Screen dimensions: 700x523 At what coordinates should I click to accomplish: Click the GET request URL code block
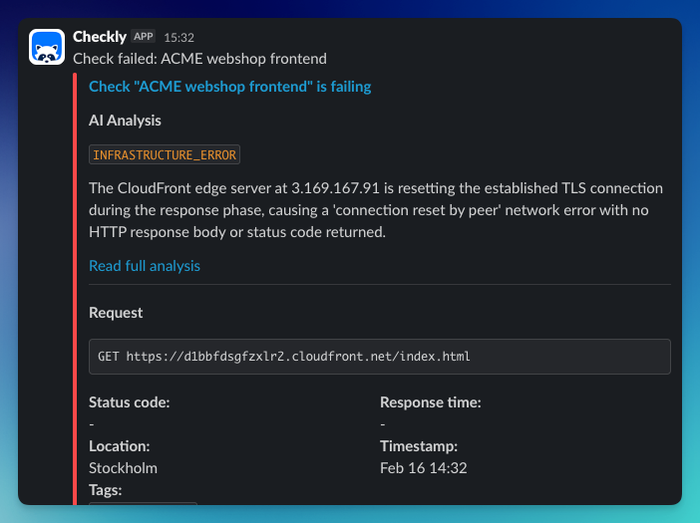click(x=379, y=356)
